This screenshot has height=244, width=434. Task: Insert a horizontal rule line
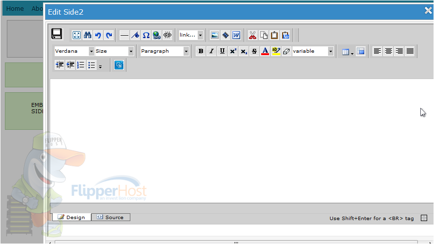pos(124,35)
